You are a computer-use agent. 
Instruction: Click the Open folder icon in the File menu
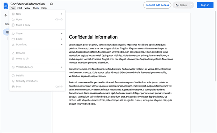13,19
